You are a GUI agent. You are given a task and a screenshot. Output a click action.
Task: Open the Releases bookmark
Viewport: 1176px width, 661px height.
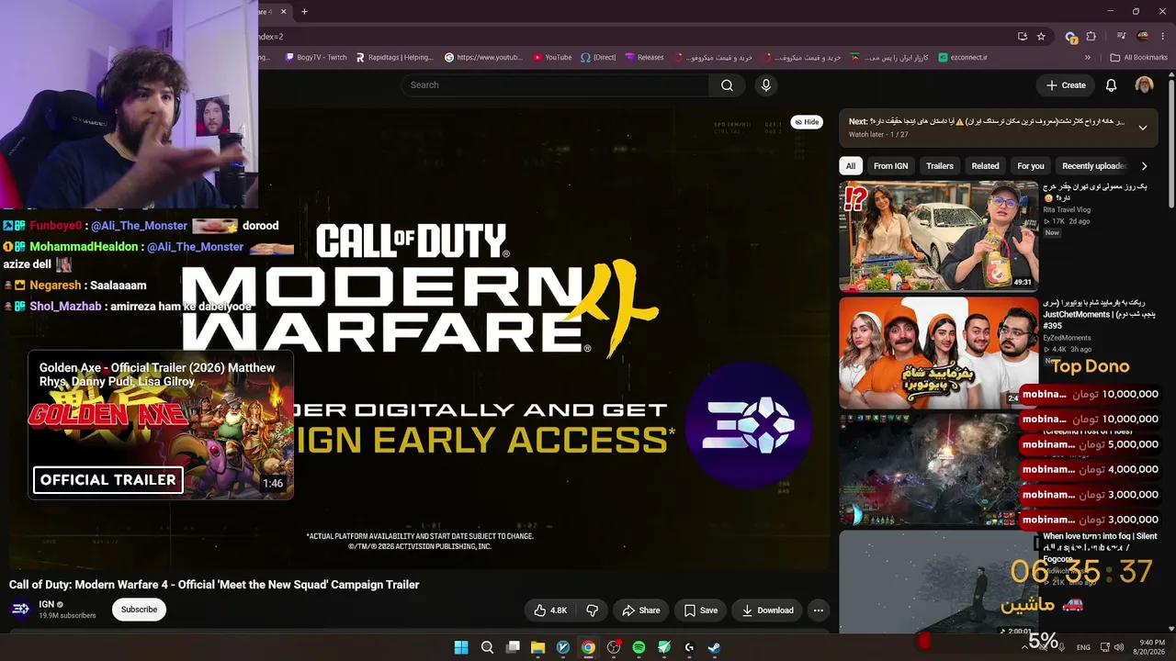644,57
